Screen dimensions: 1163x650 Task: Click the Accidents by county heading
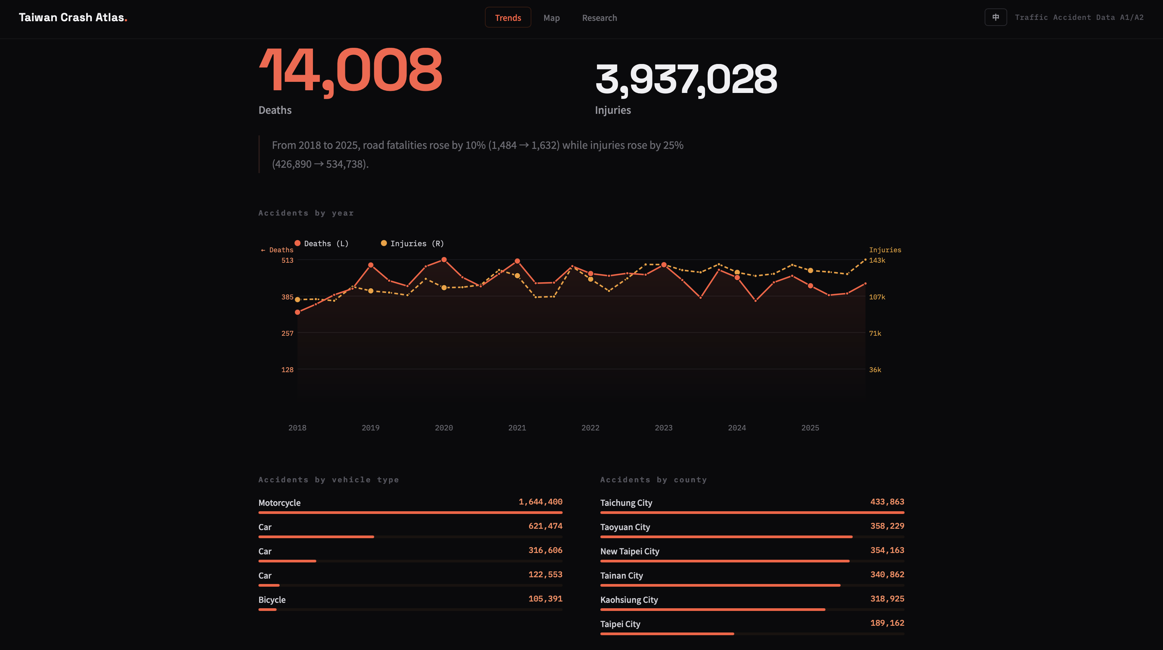[x=653, y=480]
